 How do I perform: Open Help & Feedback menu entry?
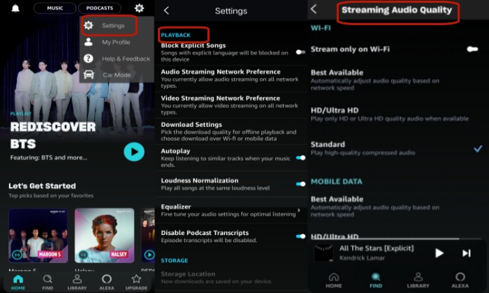117,59
